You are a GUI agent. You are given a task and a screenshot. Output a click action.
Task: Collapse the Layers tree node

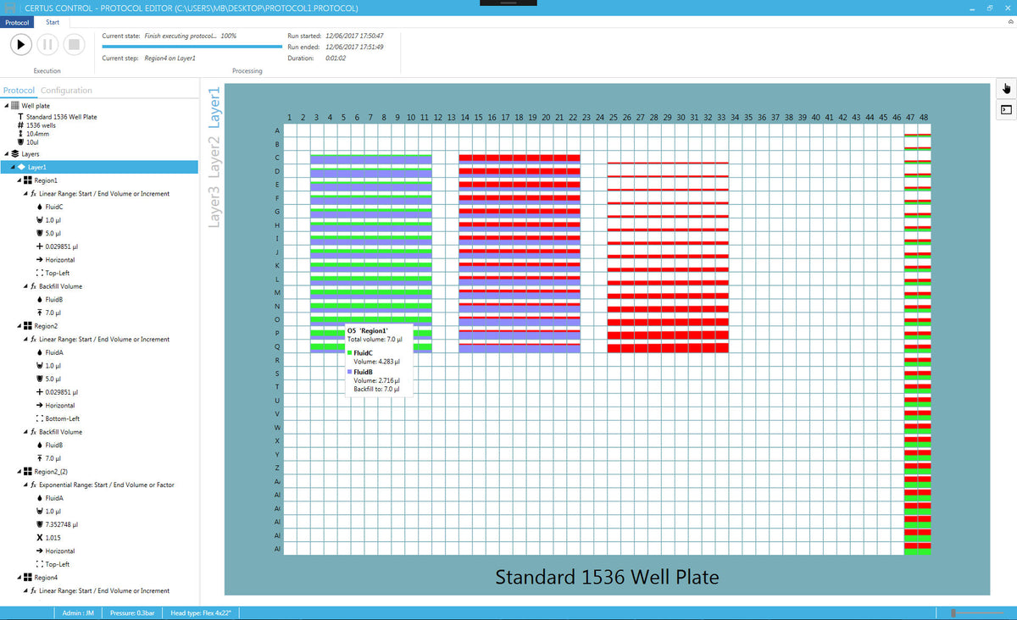point(6,154)
